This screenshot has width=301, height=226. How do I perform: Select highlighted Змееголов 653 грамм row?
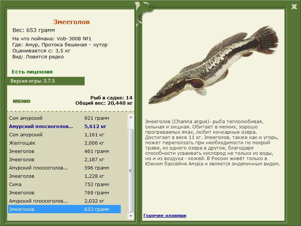(64, 209)
